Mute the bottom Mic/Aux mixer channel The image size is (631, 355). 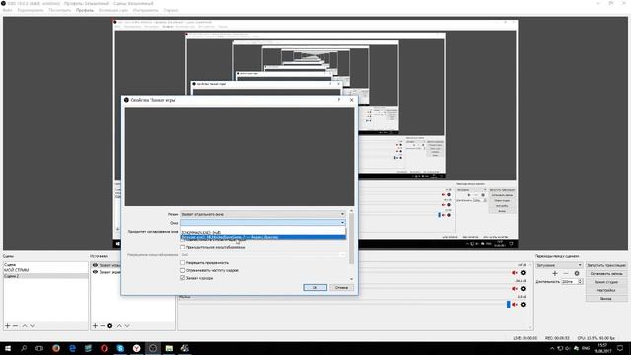(x=515, y=305)
